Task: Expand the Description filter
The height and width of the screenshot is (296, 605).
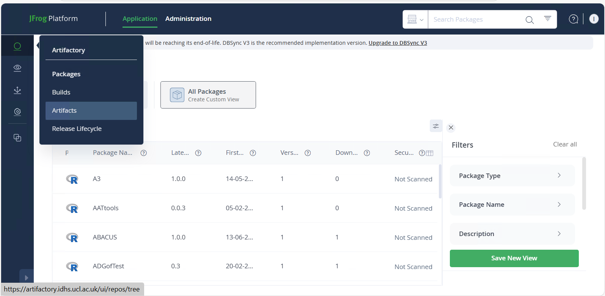Action: point(512,234)
